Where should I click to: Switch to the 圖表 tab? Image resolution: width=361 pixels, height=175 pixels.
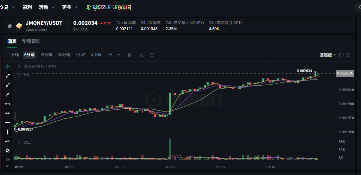[12, 42]
